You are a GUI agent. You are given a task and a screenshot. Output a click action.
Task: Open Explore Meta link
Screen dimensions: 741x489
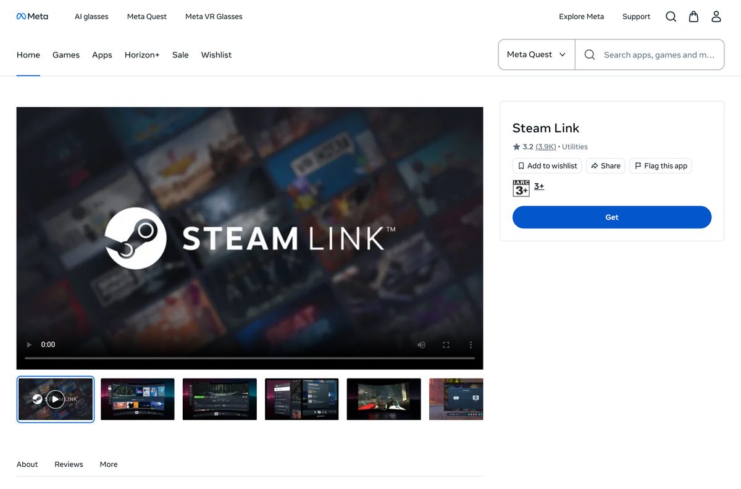click(582, 17)
